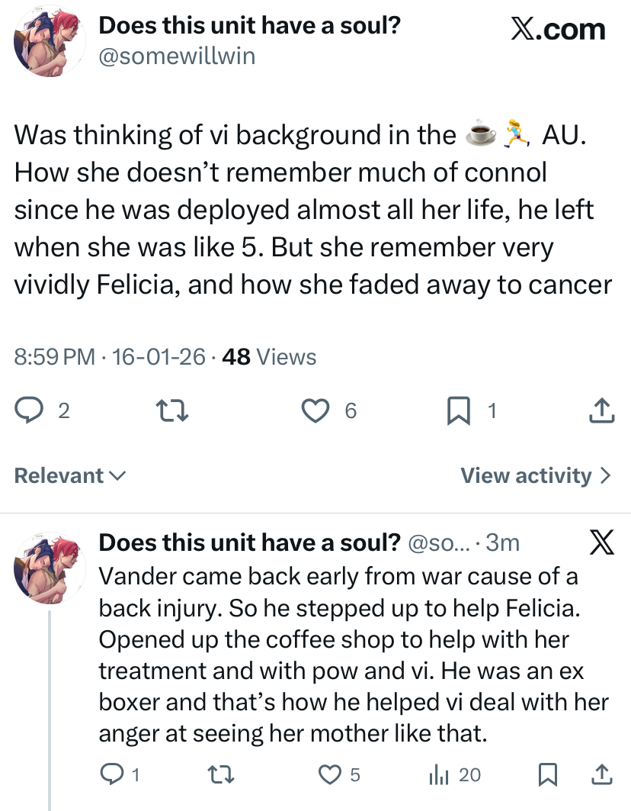
Task: Like the main tweet
Action: click(315, 411)
